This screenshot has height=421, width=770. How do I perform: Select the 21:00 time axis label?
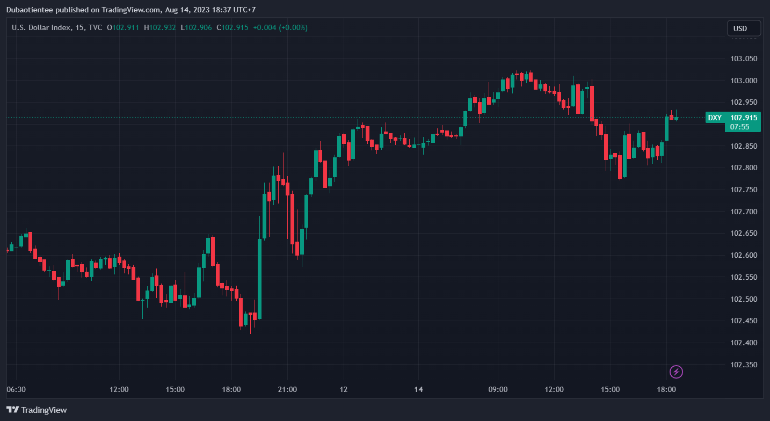click(x=287, y=389)
